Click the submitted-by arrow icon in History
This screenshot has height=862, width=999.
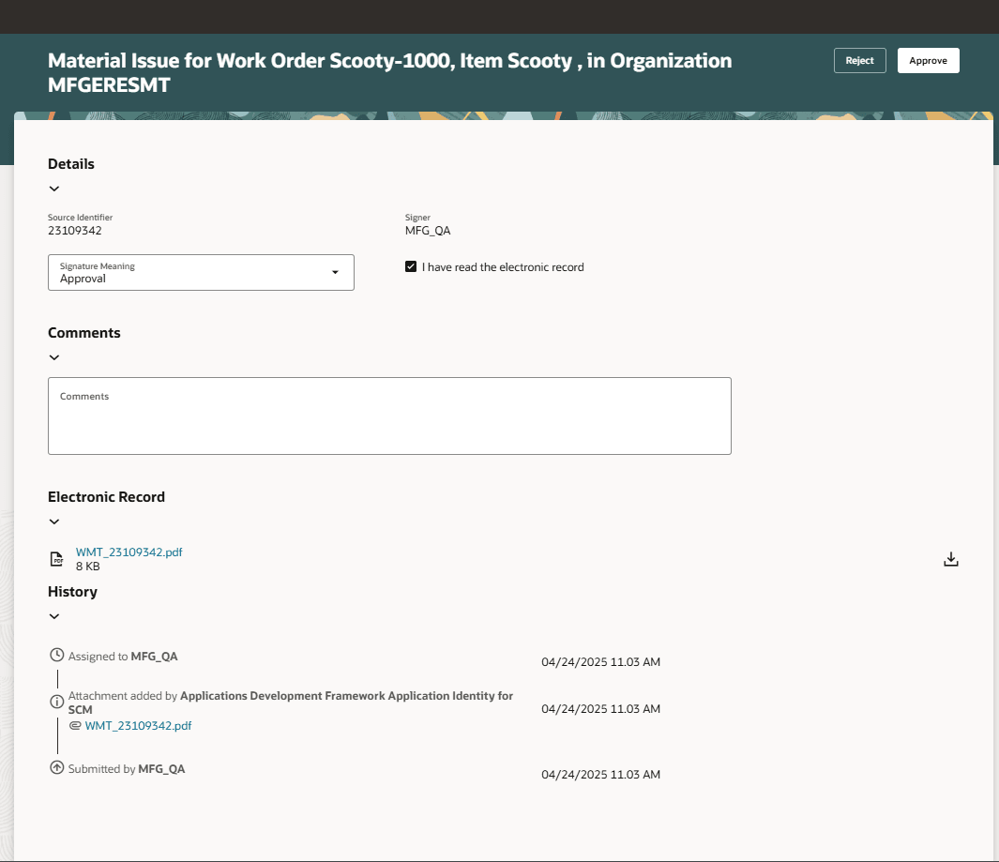tap(56, 766)
